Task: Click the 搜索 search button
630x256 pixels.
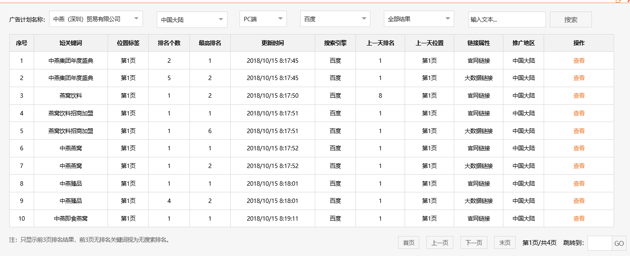Action: [570, 19]
